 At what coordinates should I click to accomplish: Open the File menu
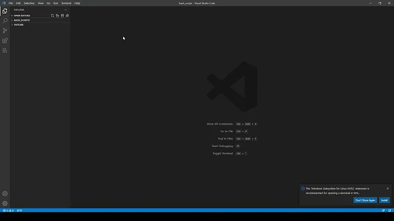pos(10,3)
